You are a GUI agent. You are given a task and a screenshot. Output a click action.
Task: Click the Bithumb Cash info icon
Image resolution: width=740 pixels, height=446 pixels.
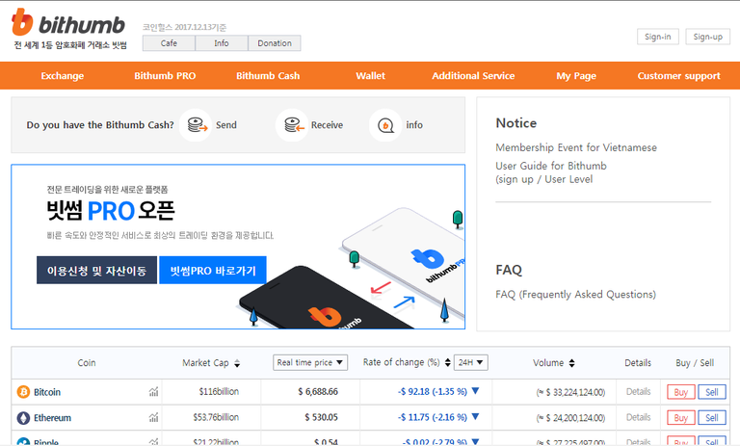(x=385, y=125)
